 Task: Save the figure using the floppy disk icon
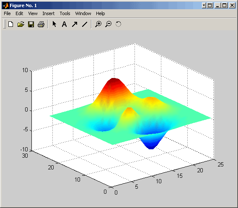[x=31, y=24]
